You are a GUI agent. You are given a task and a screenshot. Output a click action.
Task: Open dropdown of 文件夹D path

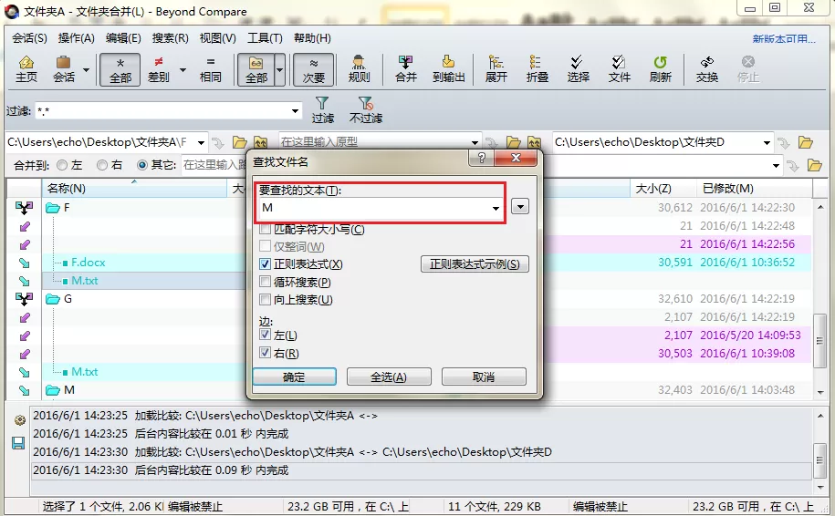(x=767, y=142)
